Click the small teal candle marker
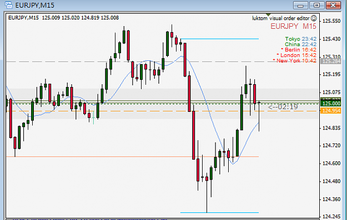The image size is (347, 220). click(93, 117)
